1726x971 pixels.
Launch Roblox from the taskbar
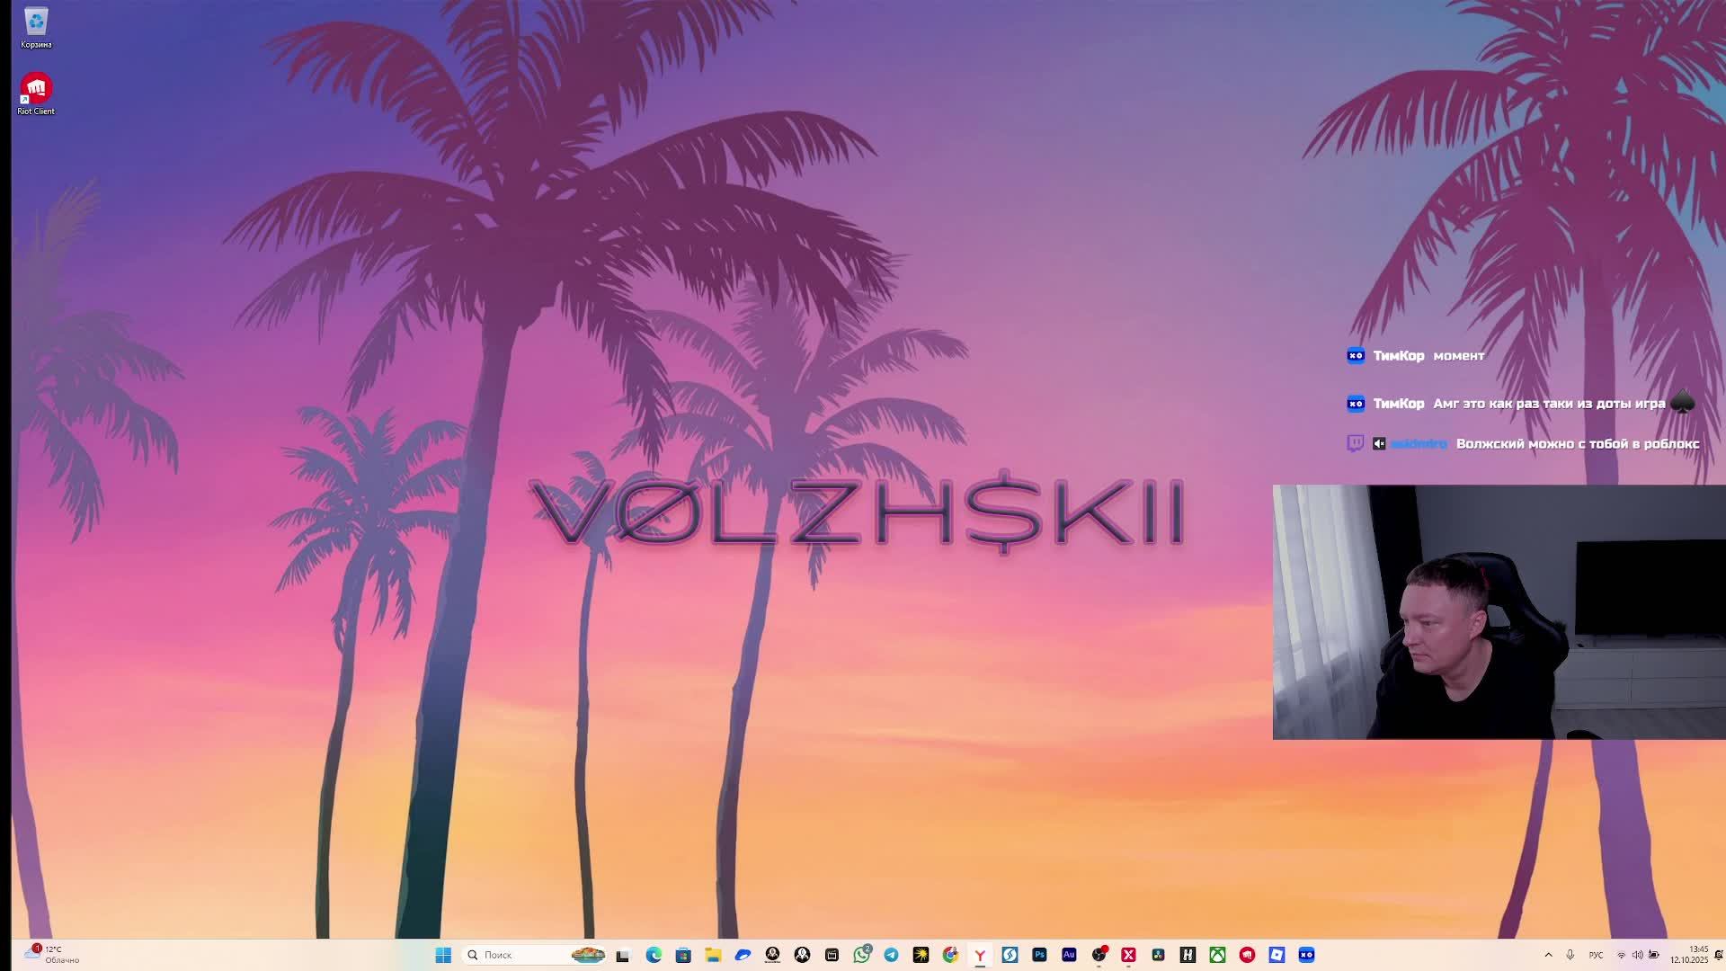click(1277, 955)
